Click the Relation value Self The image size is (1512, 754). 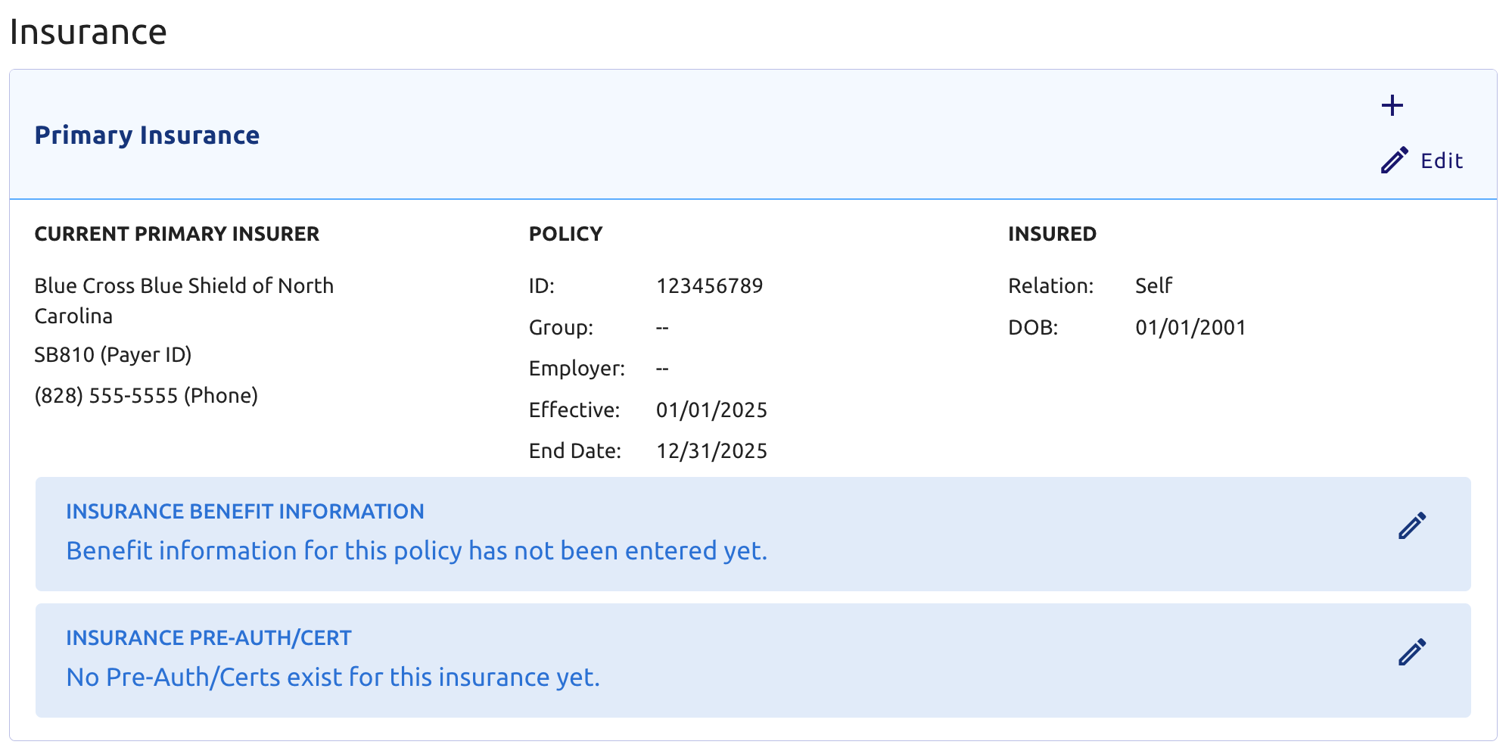coord(1153,286)
